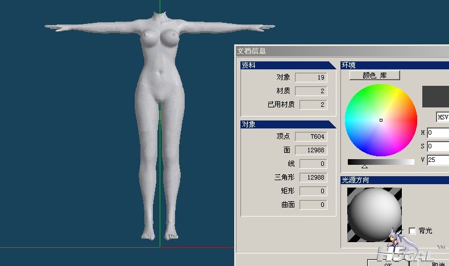449x266 pixels.
Task: Click the 顶点 vertex count field
Action: pos(313,136)
